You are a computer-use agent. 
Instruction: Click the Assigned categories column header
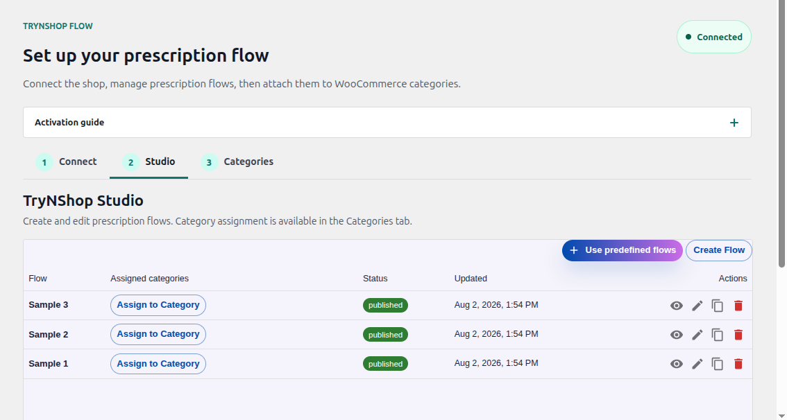(x=150, y=278)
